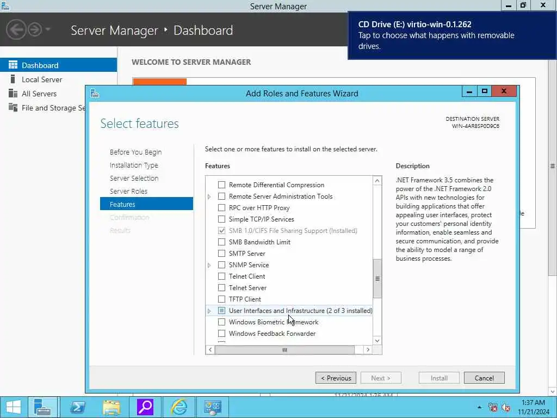Click horizontal scroll right arrow

click(x=368, y=350)
